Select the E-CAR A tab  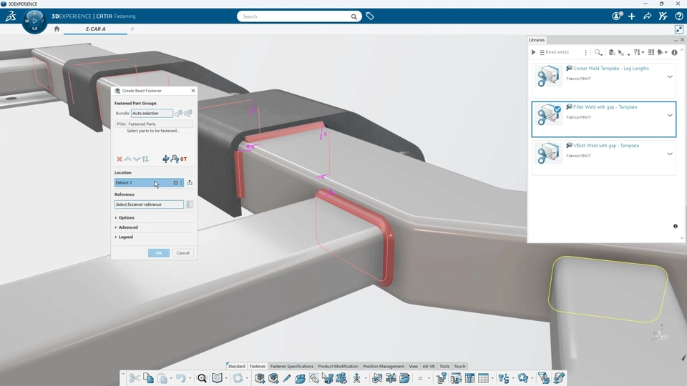click(x=95, y=29)
